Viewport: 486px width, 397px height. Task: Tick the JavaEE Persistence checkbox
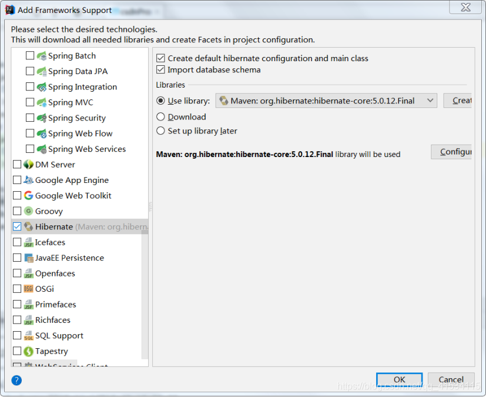pyautogui.click(x=17, y=258)
